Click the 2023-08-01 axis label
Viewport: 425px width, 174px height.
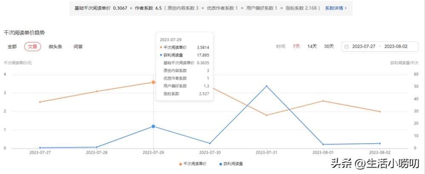[323, 153]
